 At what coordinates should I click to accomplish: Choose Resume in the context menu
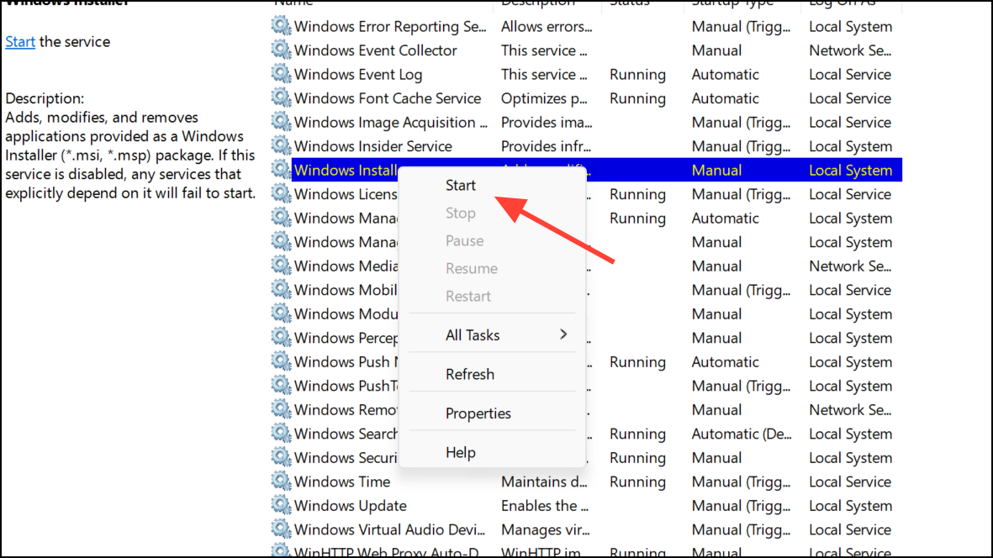tap(471, 269)
